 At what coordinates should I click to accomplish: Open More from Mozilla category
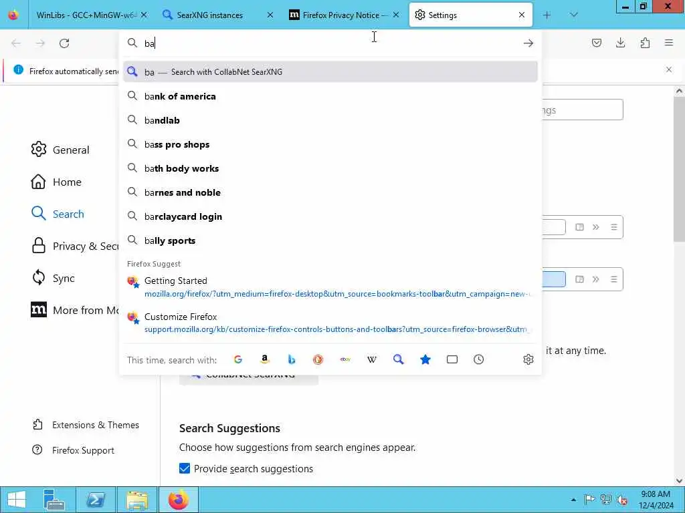(74, 310)
